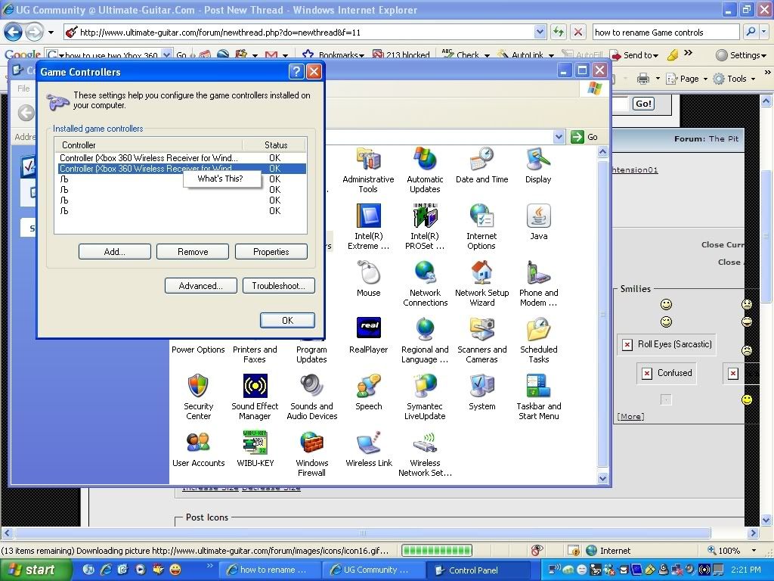Open Wireless Link icon
The height and width of the screenshot is (581, 774).
[x=369, y=449]
